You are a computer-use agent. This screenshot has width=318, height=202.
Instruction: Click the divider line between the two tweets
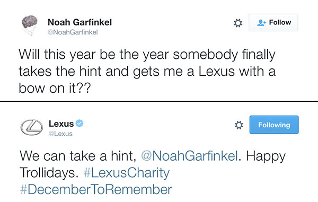pyautogui.click(x=159, y=101)
